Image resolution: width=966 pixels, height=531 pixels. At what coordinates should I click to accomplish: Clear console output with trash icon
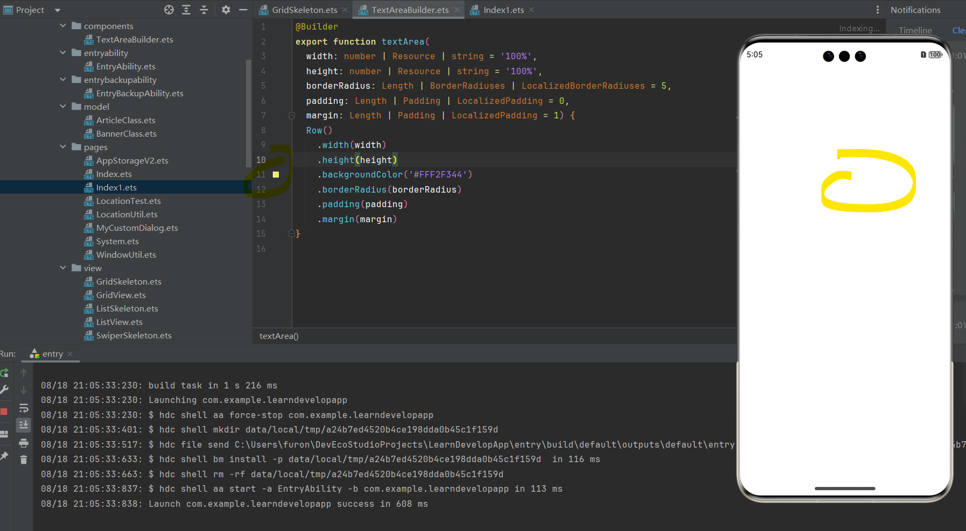click(24, 459)
